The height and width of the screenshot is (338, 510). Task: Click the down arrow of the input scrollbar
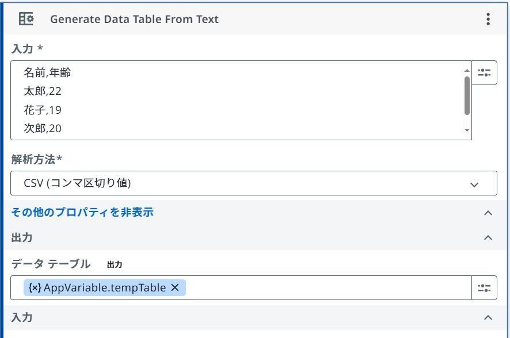click(x=467, y=130)
